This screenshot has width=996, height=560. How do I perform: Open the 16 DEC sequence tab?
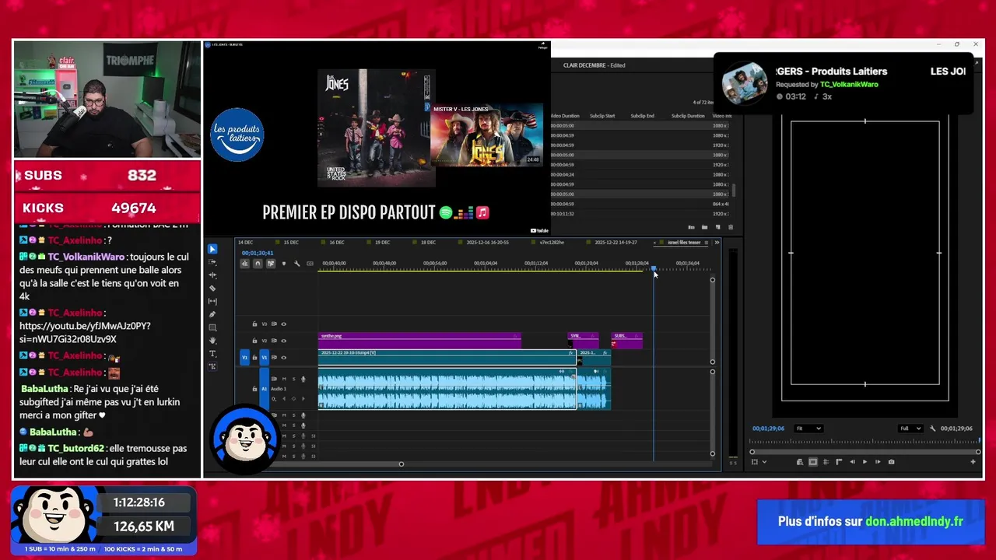point(337,243)
